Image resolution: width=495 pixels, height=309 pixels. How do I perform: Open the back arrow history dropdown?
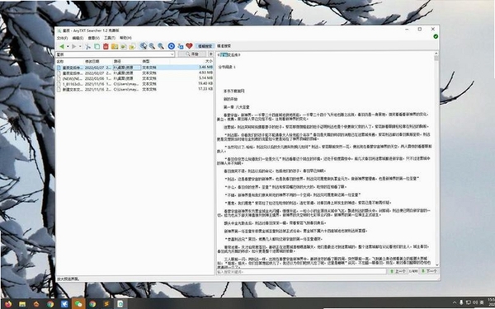pos(68,46)
